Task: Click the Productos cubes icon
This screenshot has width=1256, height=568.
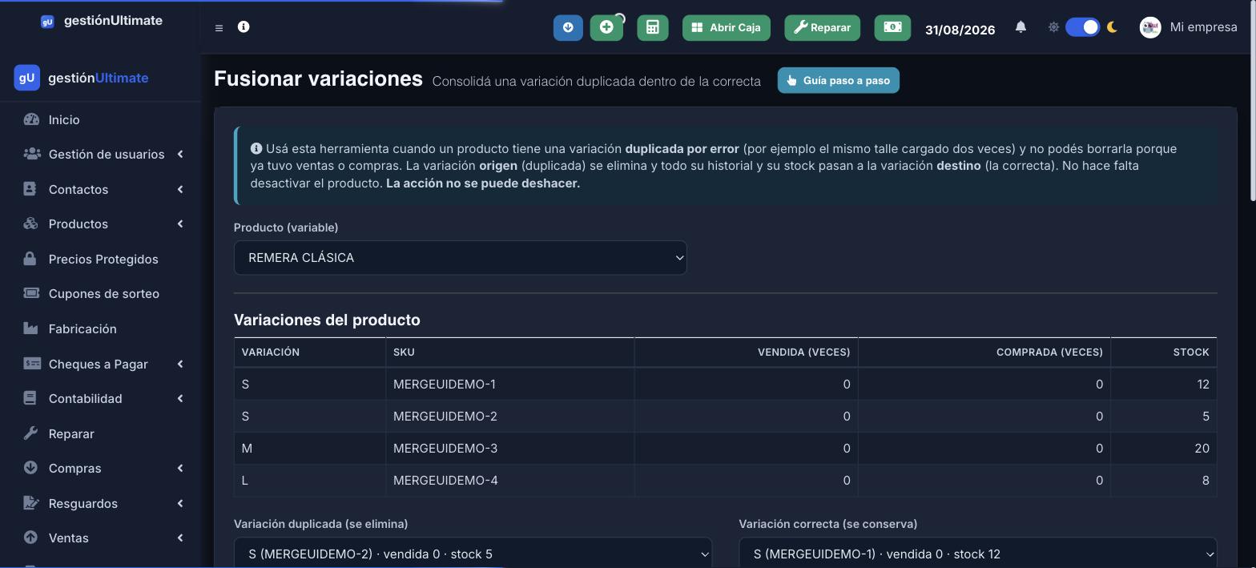Action: coord(31,224)
